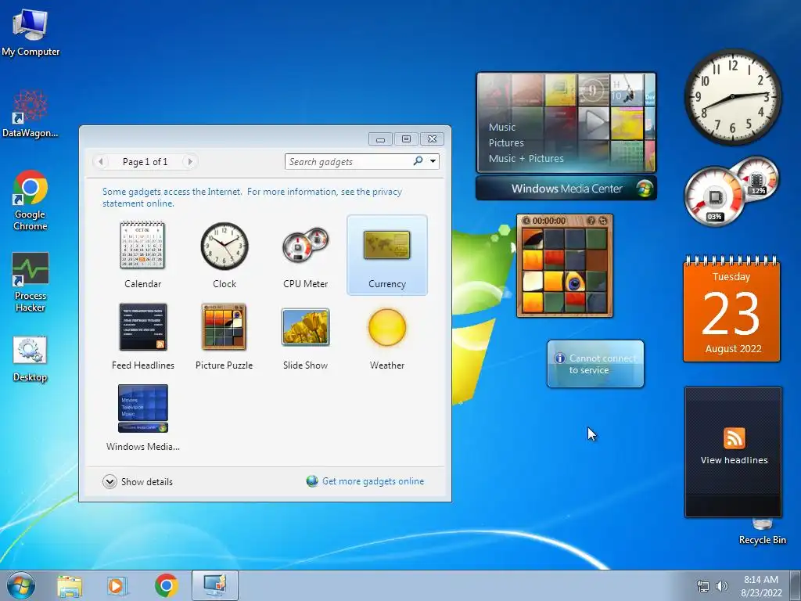Click the Tuesday 23 calendar gadget
The image size is (801, 601).
[x=731, y=308]
